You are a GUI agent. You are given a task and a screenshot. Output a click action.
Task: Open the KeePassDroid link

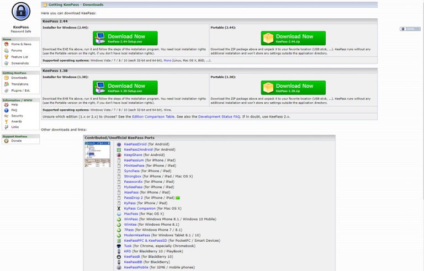coord(135,145)
